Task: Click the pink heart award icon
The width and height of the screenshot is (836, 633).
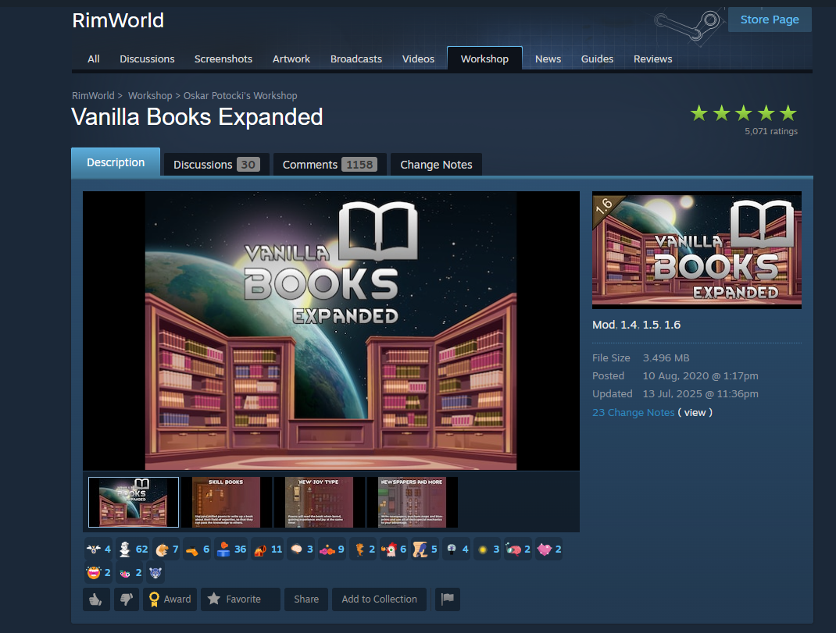Action: pos(545,549)
